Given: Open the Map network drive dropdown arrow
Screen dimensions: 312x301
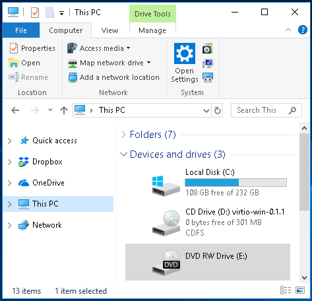Looking at the screenshot, I should click(x=149, y=63).
